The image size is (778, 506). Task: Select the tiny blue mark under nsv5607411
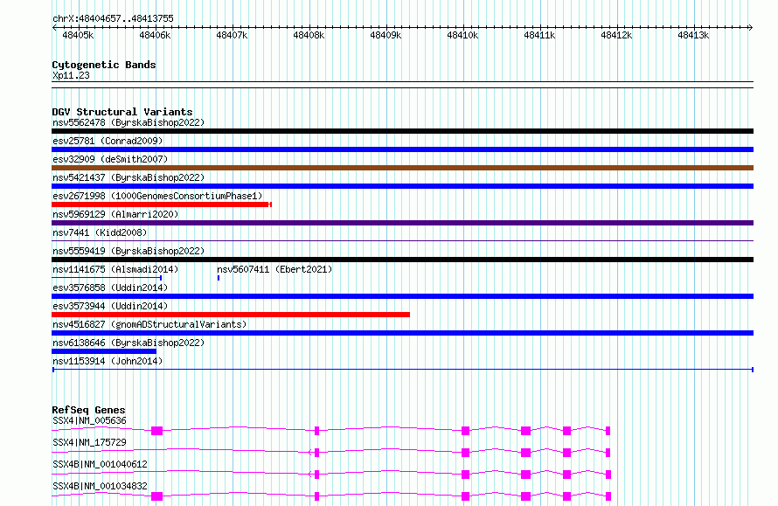(219, 278)
